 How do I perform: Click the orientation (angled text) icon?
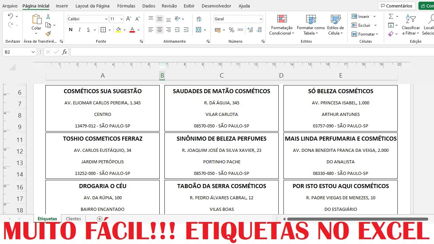tap(177, 19)
